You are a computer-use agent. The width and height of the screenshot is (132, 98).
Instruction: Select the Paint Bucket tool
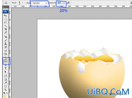click(6, 54)
